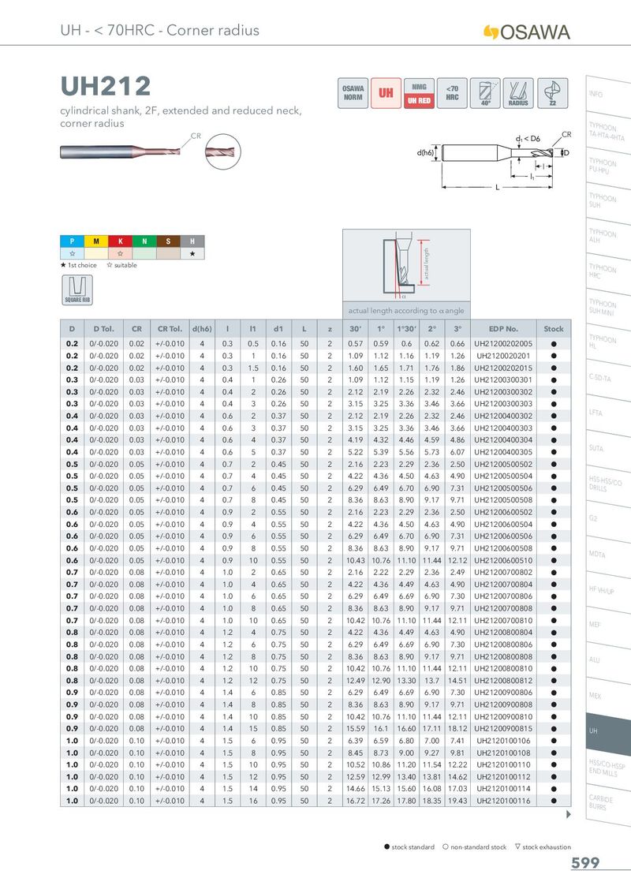Image resolution: width=631 pixels, height=893 pixels.
Task: Switch to the TYPHOON HRC side tab
Action: click(608, 272)
